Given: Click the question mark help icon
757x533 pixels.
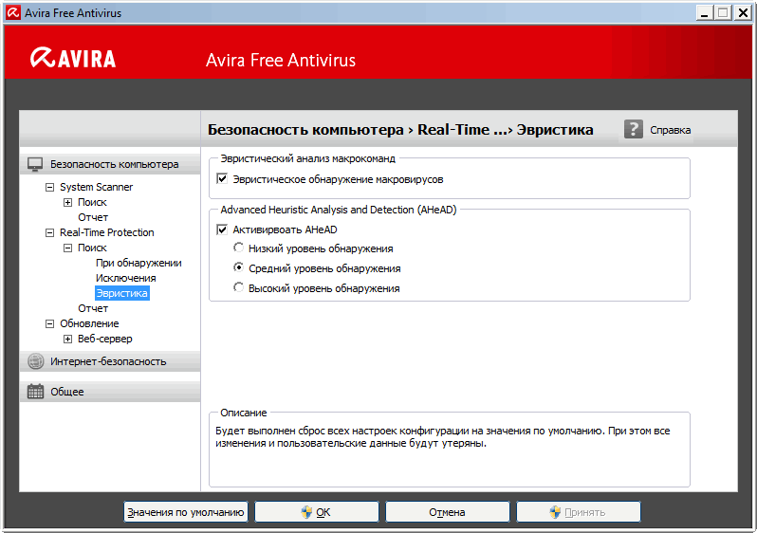Looking at the screenshot, I should 634,129.
